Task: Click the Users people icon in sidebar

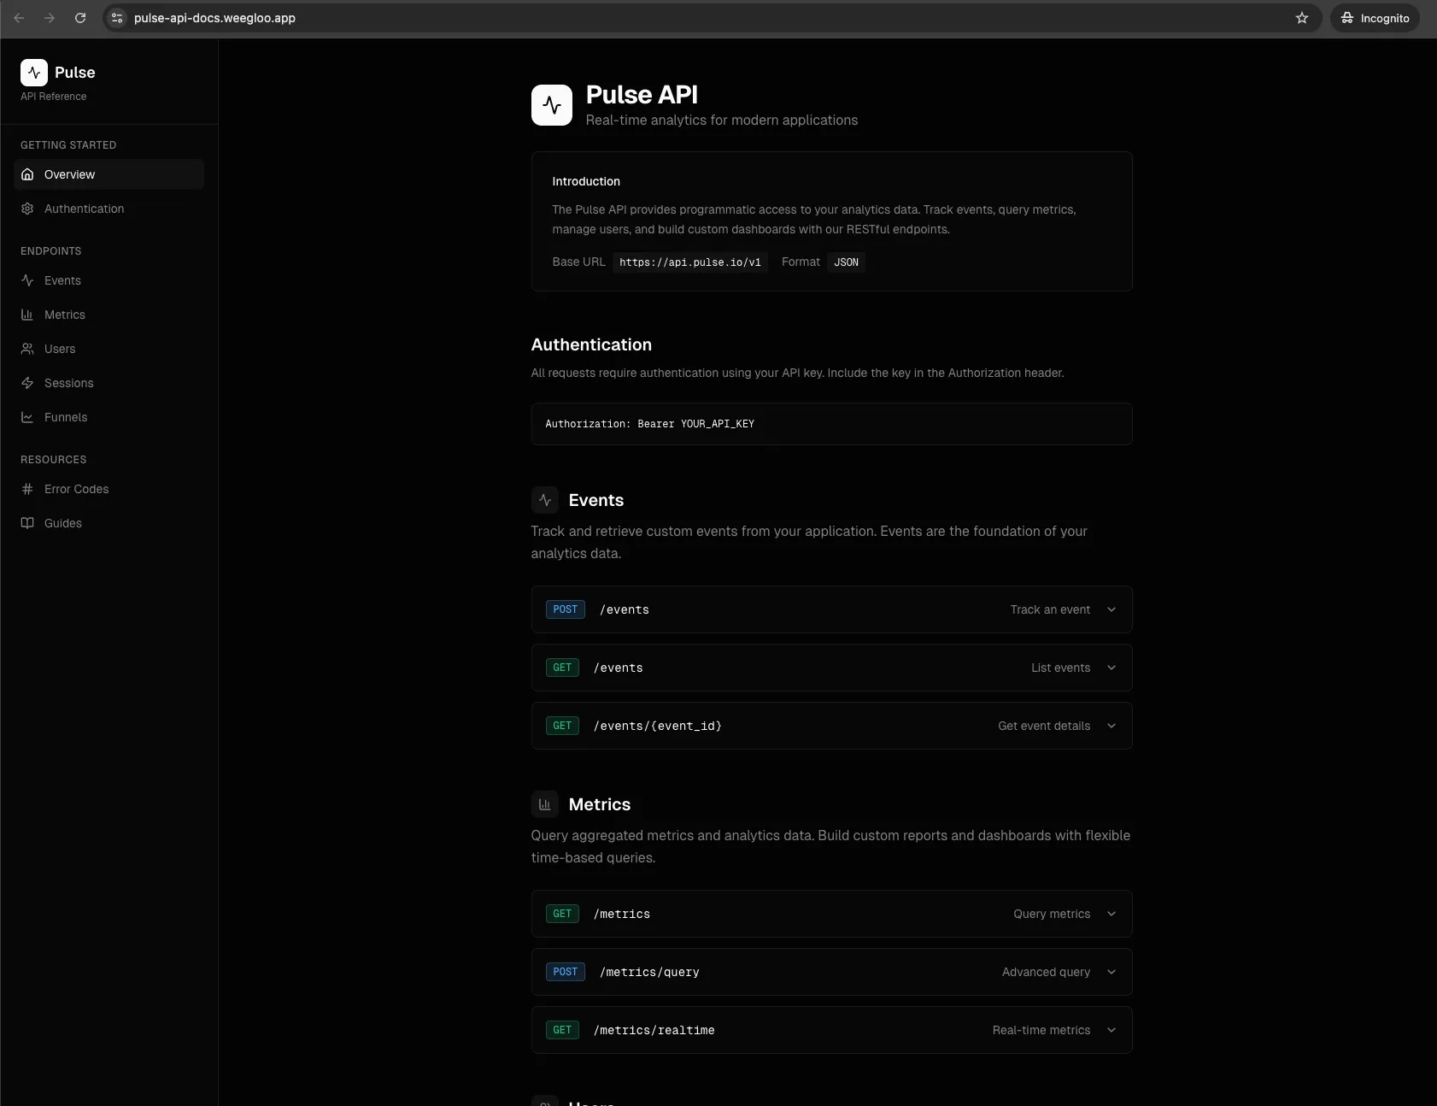Action: 27,349
